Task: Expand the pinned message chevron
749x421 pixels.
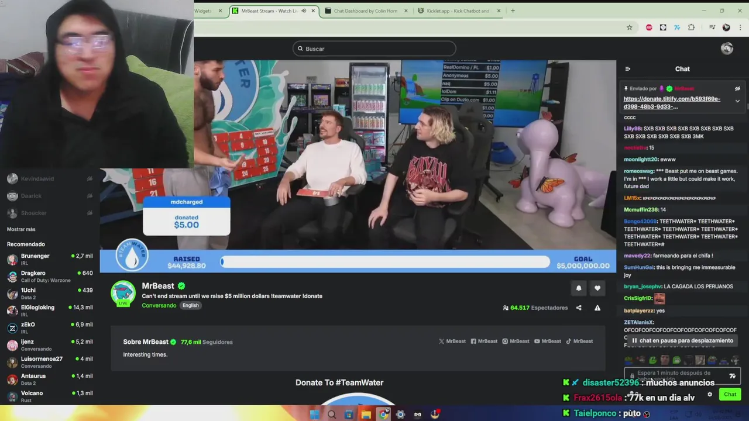Action: point(737,101)
